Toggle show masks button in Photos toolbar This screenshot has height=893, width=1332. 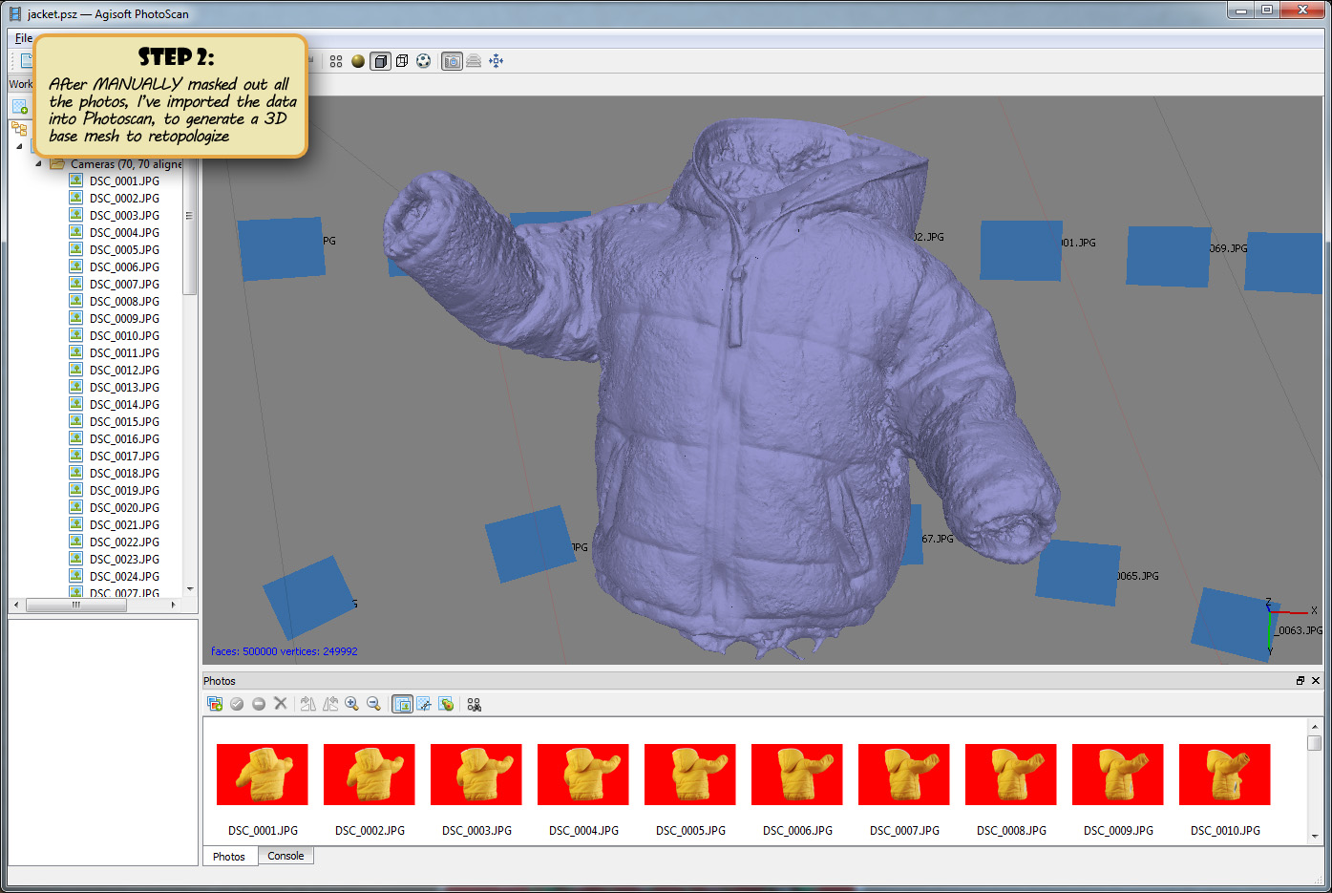tap(424, 704)
